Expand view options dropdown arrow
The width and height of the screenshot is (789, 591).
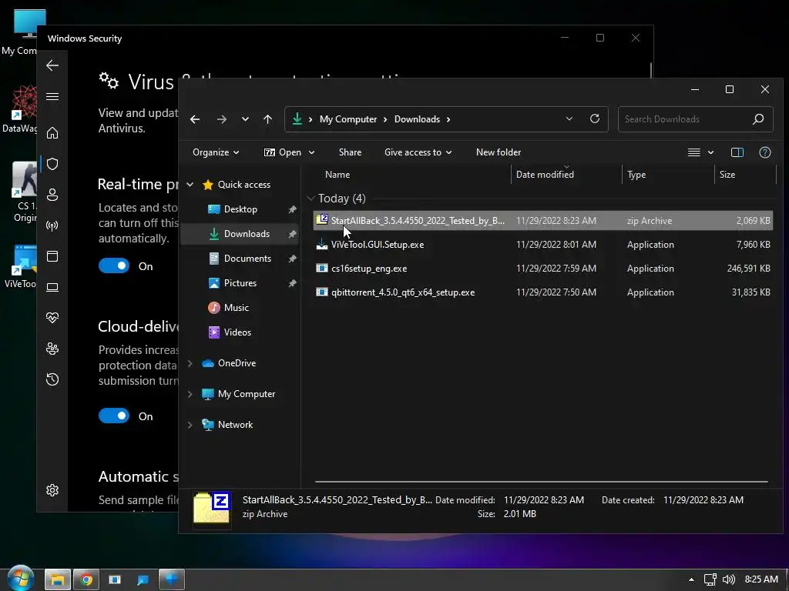click(710, 152)
